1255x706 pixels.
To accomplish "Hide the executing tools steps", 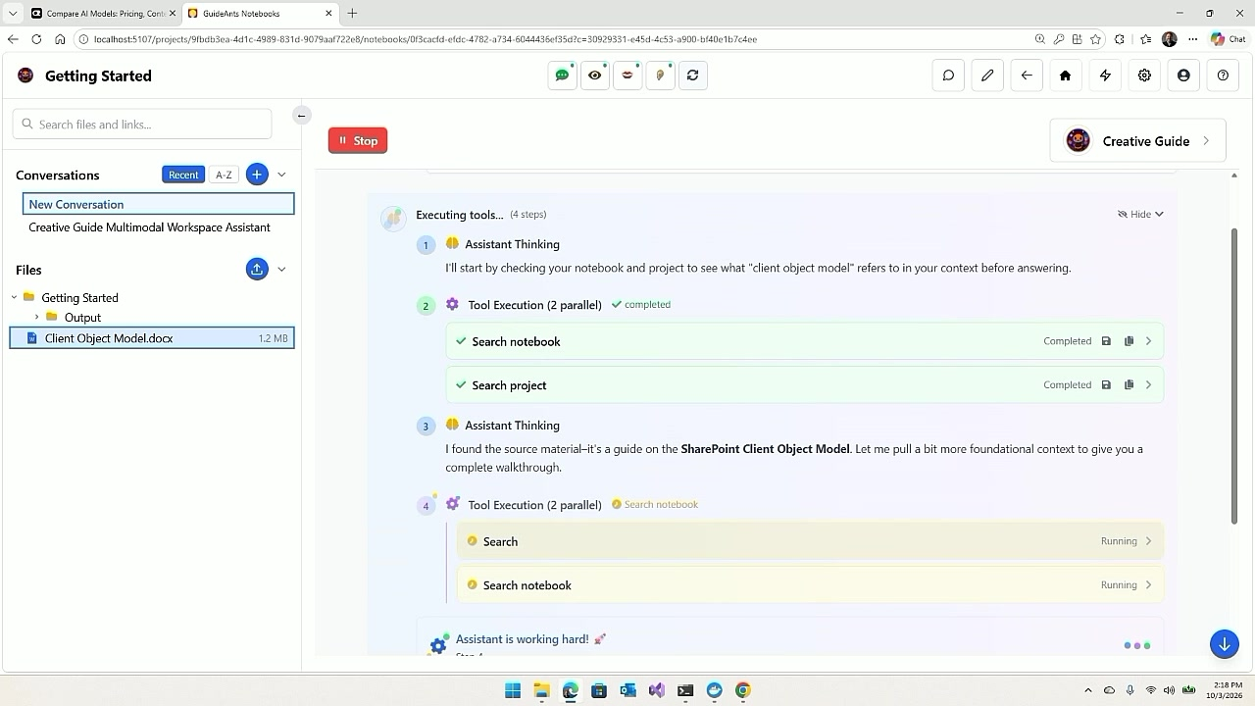I will coord(1140,214).
